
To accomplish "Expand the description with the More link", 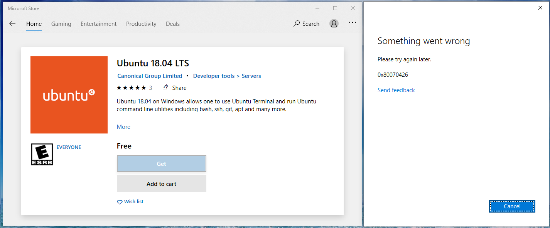I will (x=123, y=127).
